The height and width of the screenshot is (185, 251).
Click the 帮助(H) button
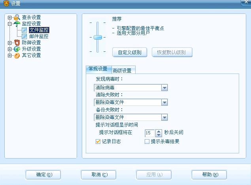coord(209,175)
